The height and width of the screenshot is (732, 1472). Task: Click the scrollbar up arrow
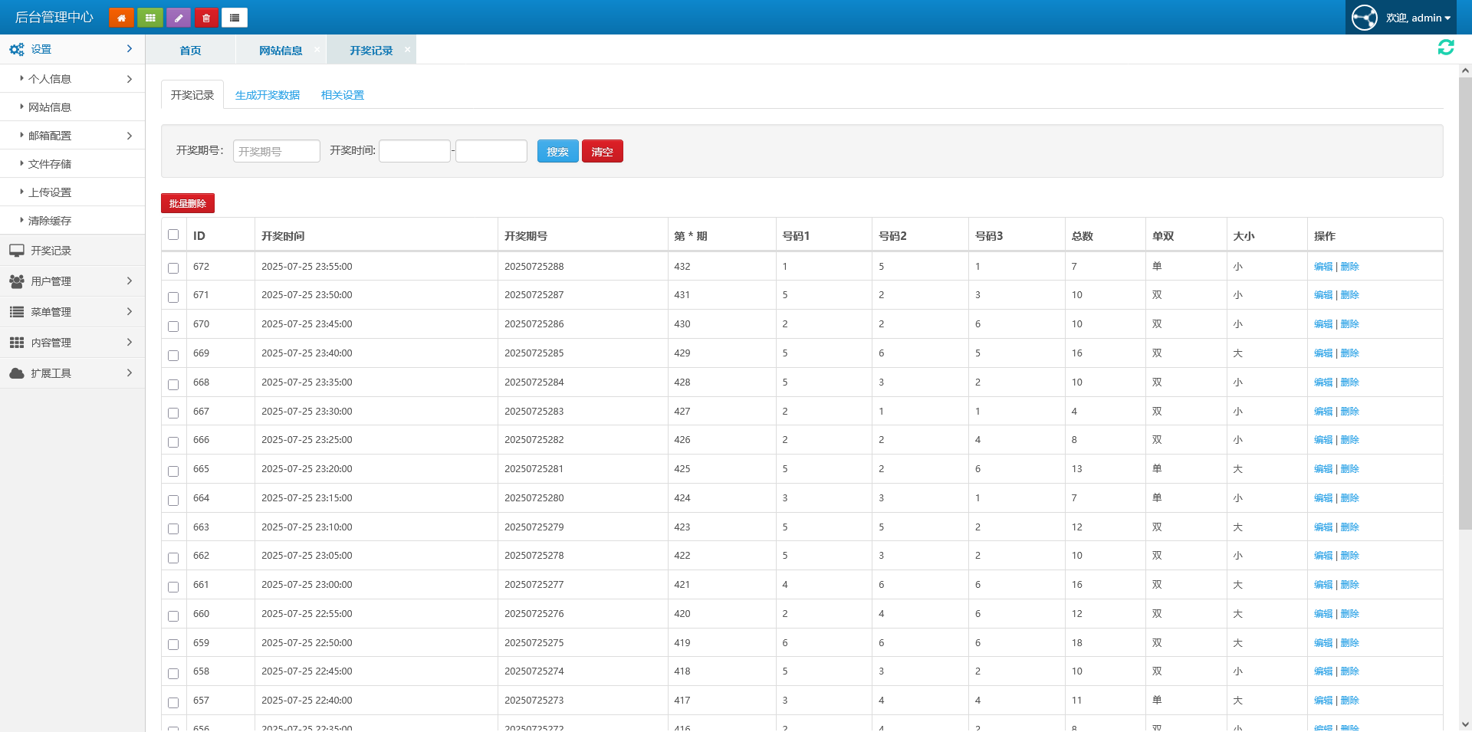(1465, 71)
